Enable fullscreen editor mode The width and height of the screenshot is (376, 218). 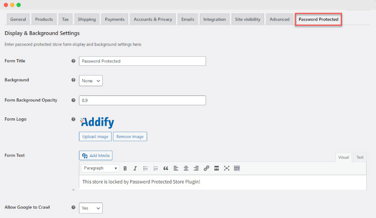227,168
